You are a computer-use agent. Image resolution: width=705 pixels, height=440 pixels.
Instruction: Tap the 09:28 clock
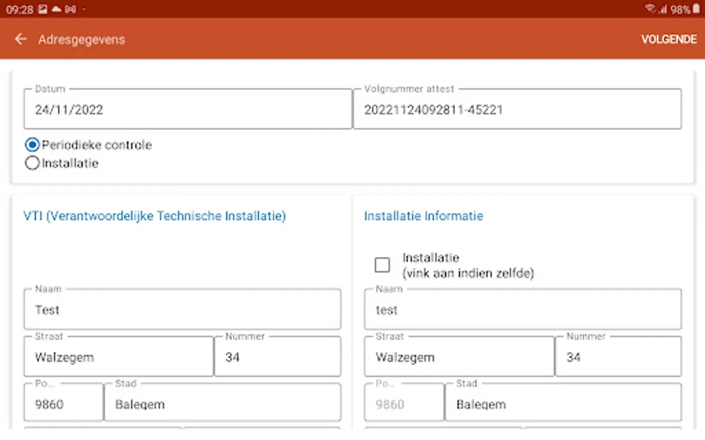click(20, 9)
